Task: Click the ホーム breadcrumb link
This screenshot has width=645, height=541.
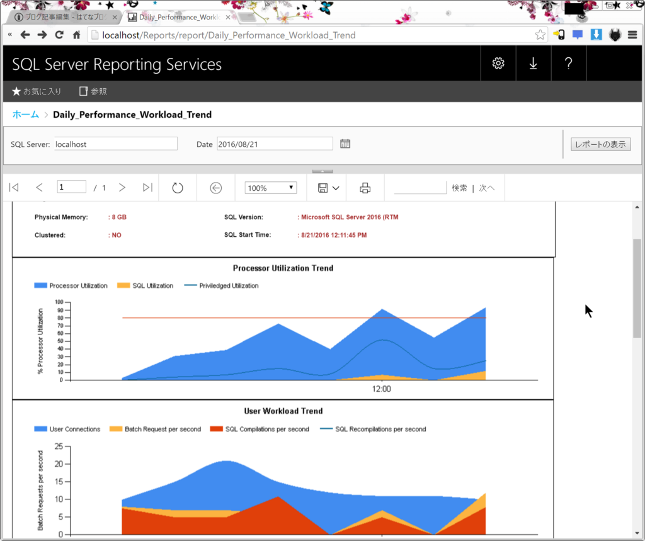Action: coord(25,115)
